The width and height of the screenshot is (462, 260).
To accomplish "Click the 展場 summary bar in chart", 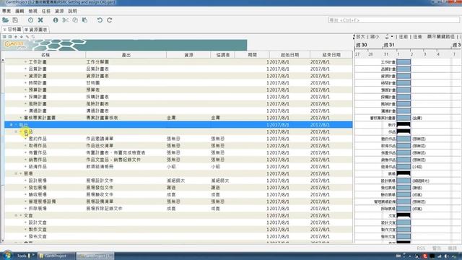I will coord(404,173).
